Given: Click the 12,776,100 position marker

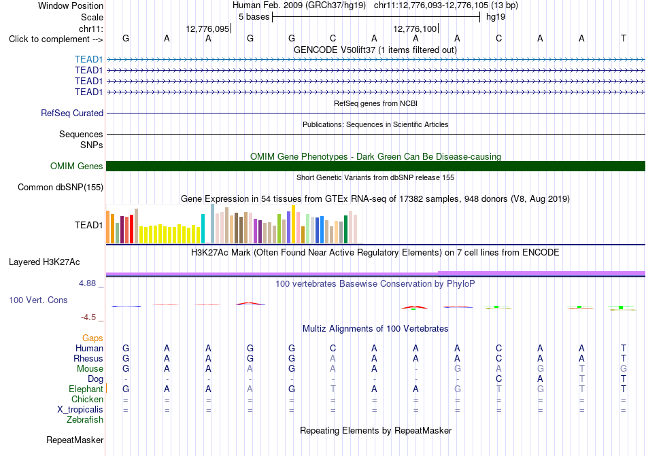Looking at the screenshot, I should click(x=415, y=29).
